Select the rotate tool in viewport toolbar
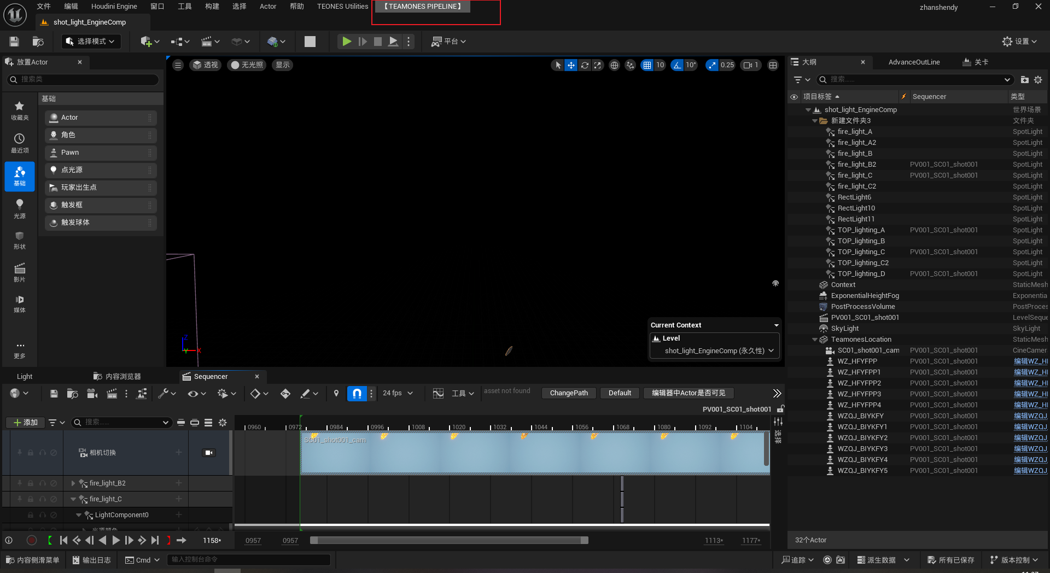 [x=585, y=65]
